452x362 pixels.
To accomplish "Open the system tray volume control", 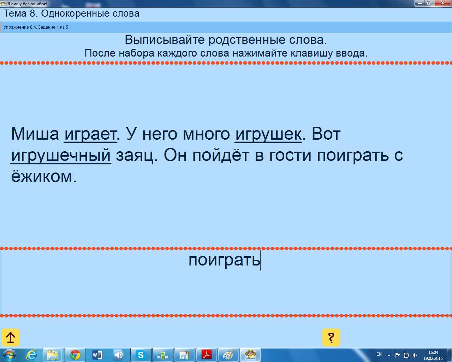I will [x=415, y=355].
